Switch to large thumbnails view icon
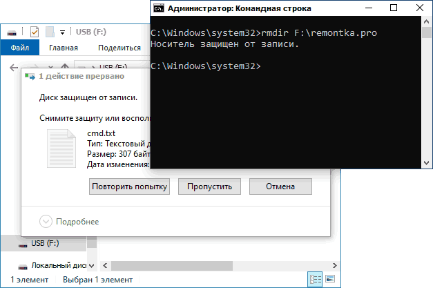Screen dimensions: 433x288 330,279
